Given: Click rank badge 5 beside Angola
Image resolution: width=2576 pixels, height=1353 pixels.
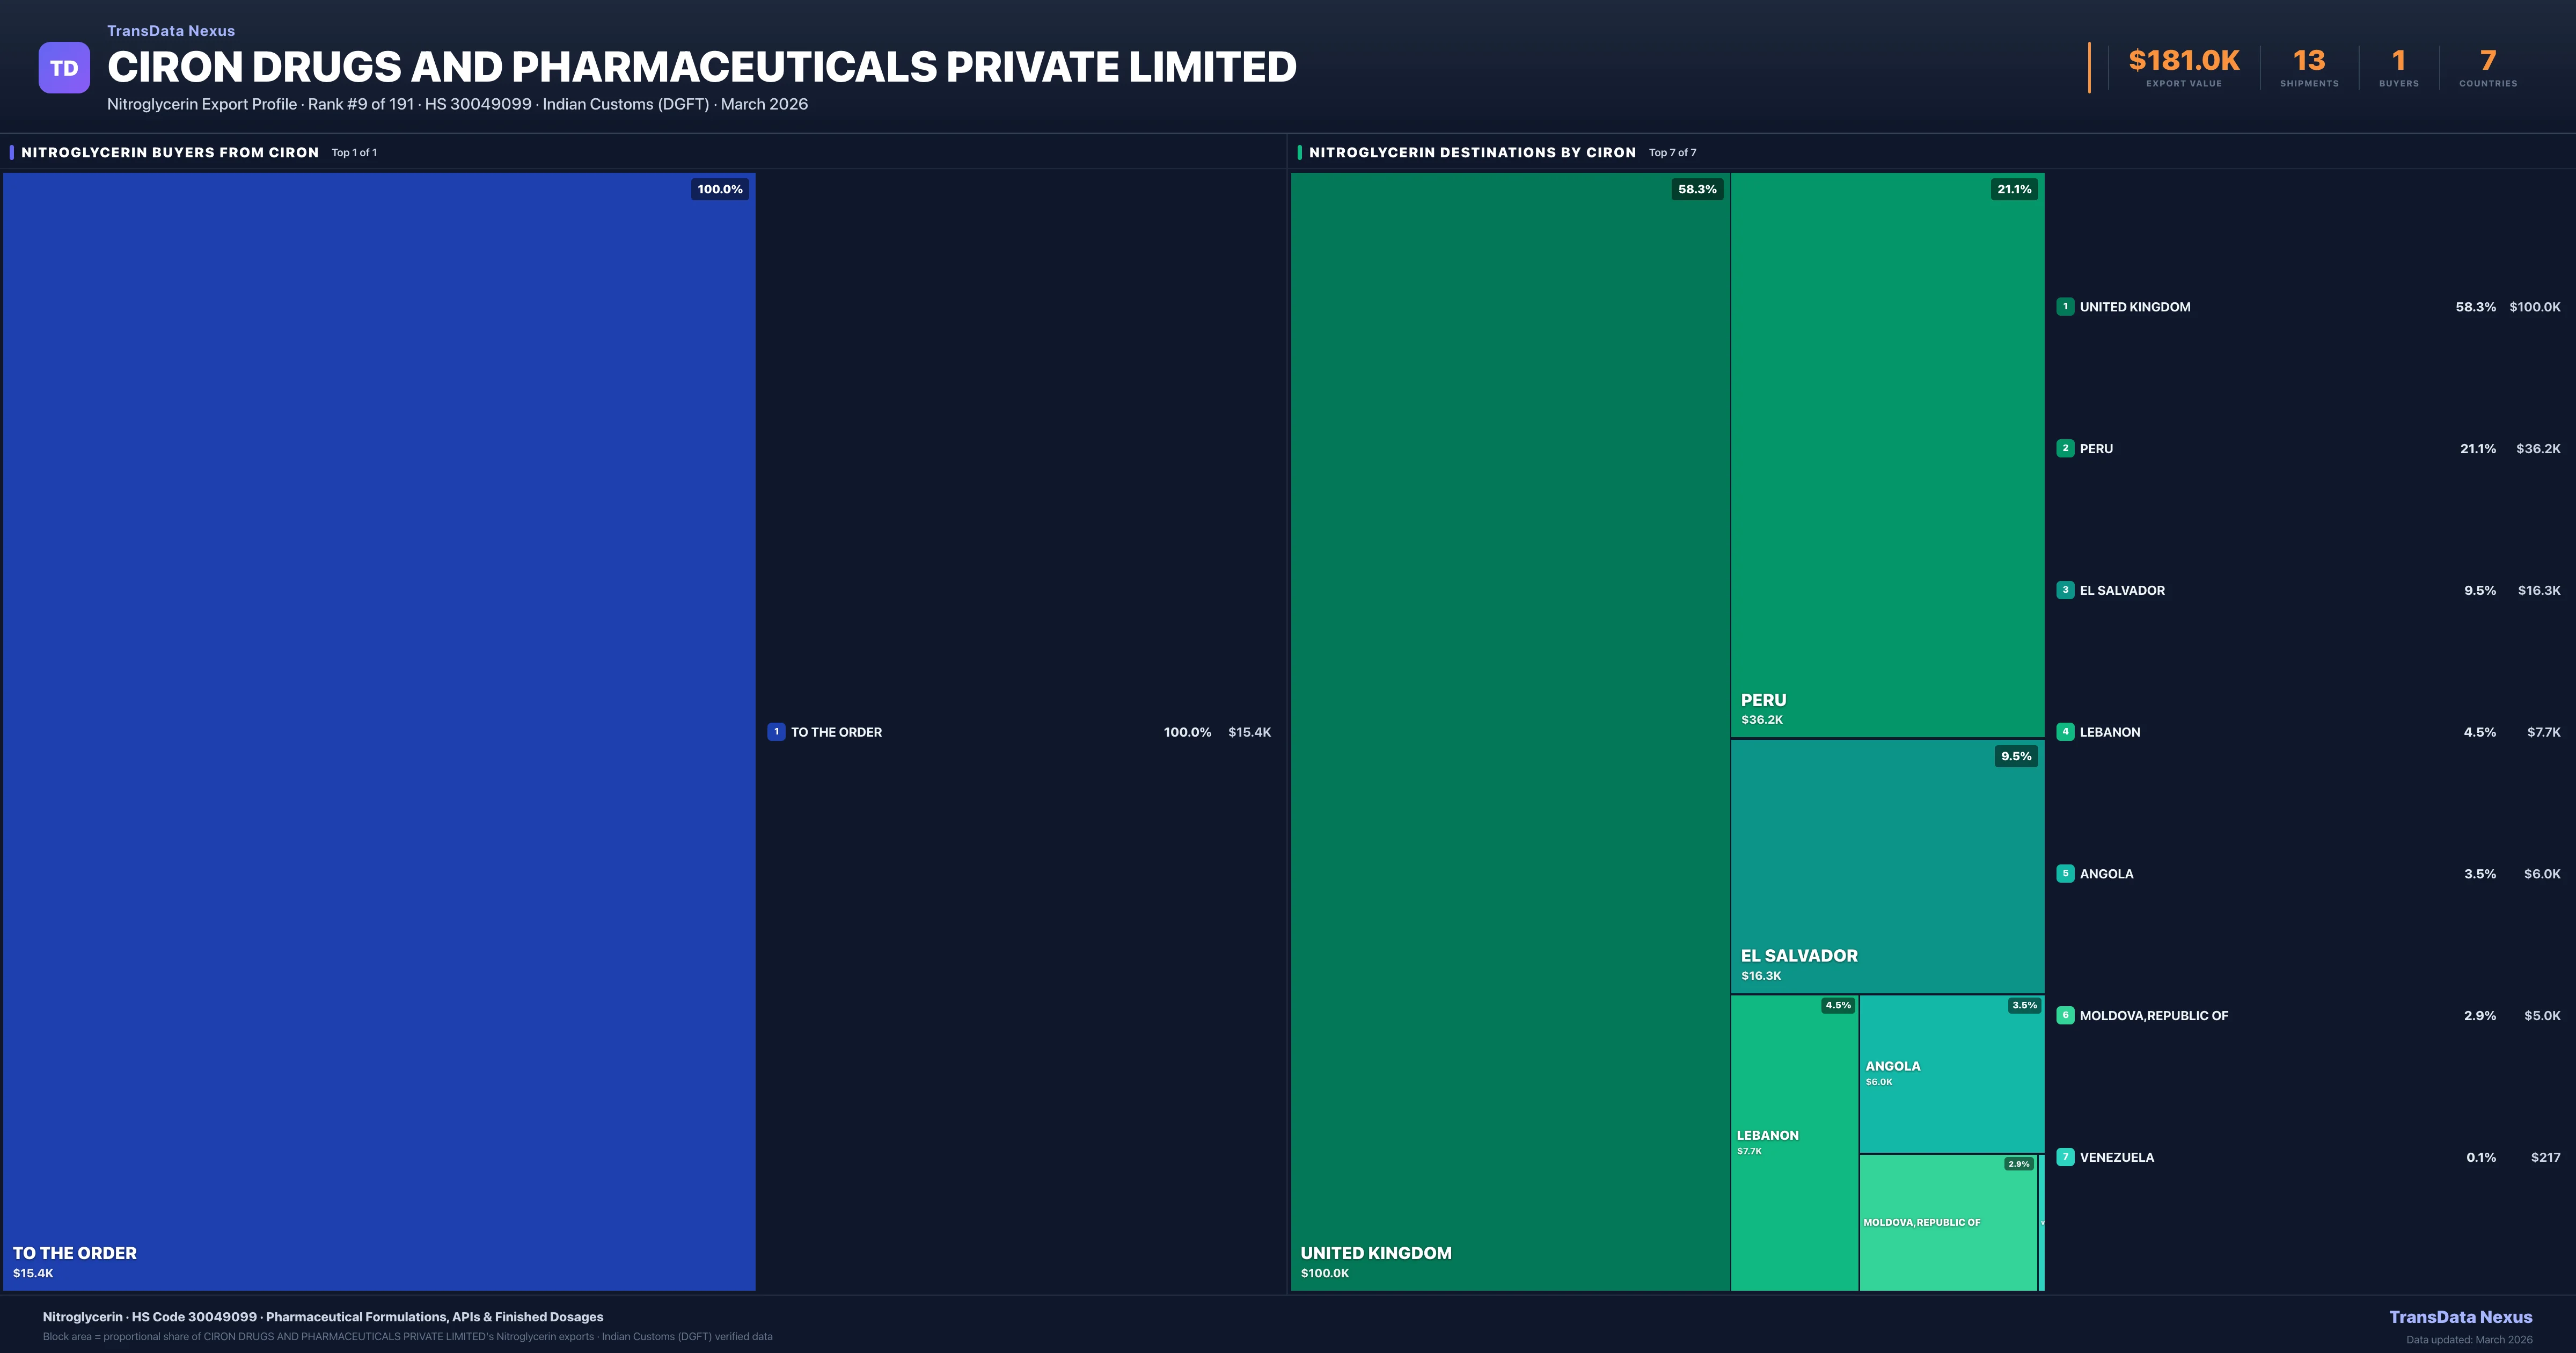Looking at the screenshot, I should click(2065, 874).
